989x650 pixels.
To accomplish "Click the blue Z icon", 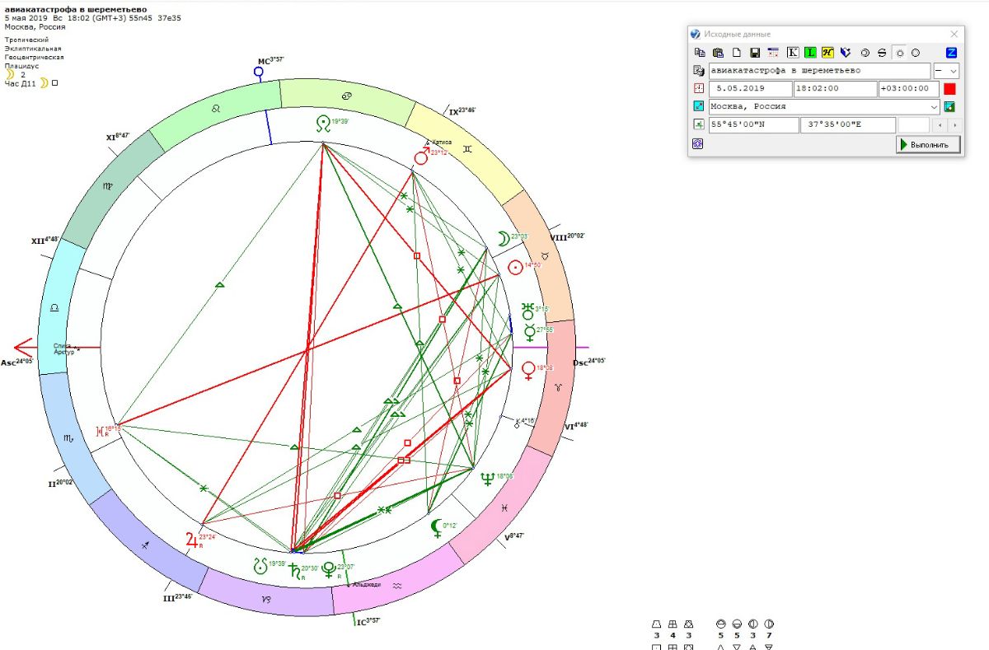I will tap(951, 53).
